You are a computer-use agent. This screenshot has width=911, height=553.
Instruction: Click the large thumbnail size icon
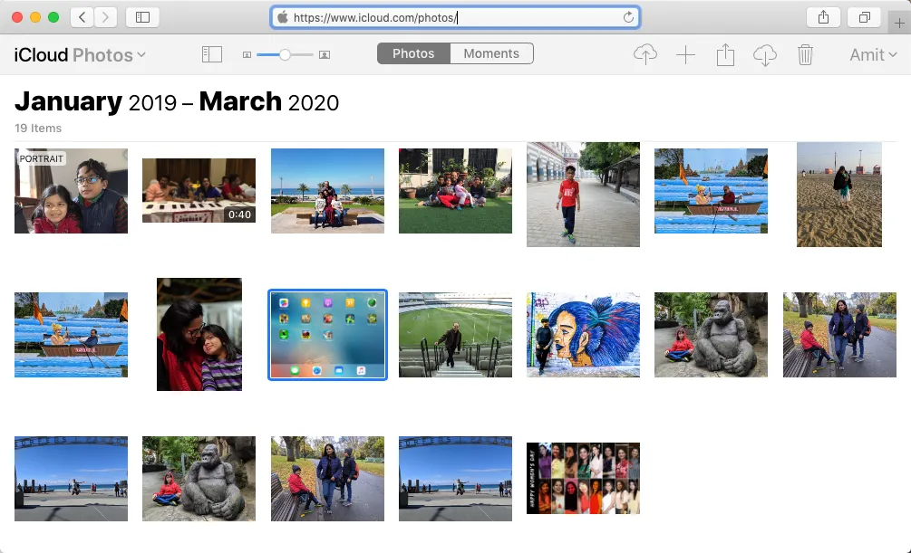pyautogui.click(x=324, y=54)
